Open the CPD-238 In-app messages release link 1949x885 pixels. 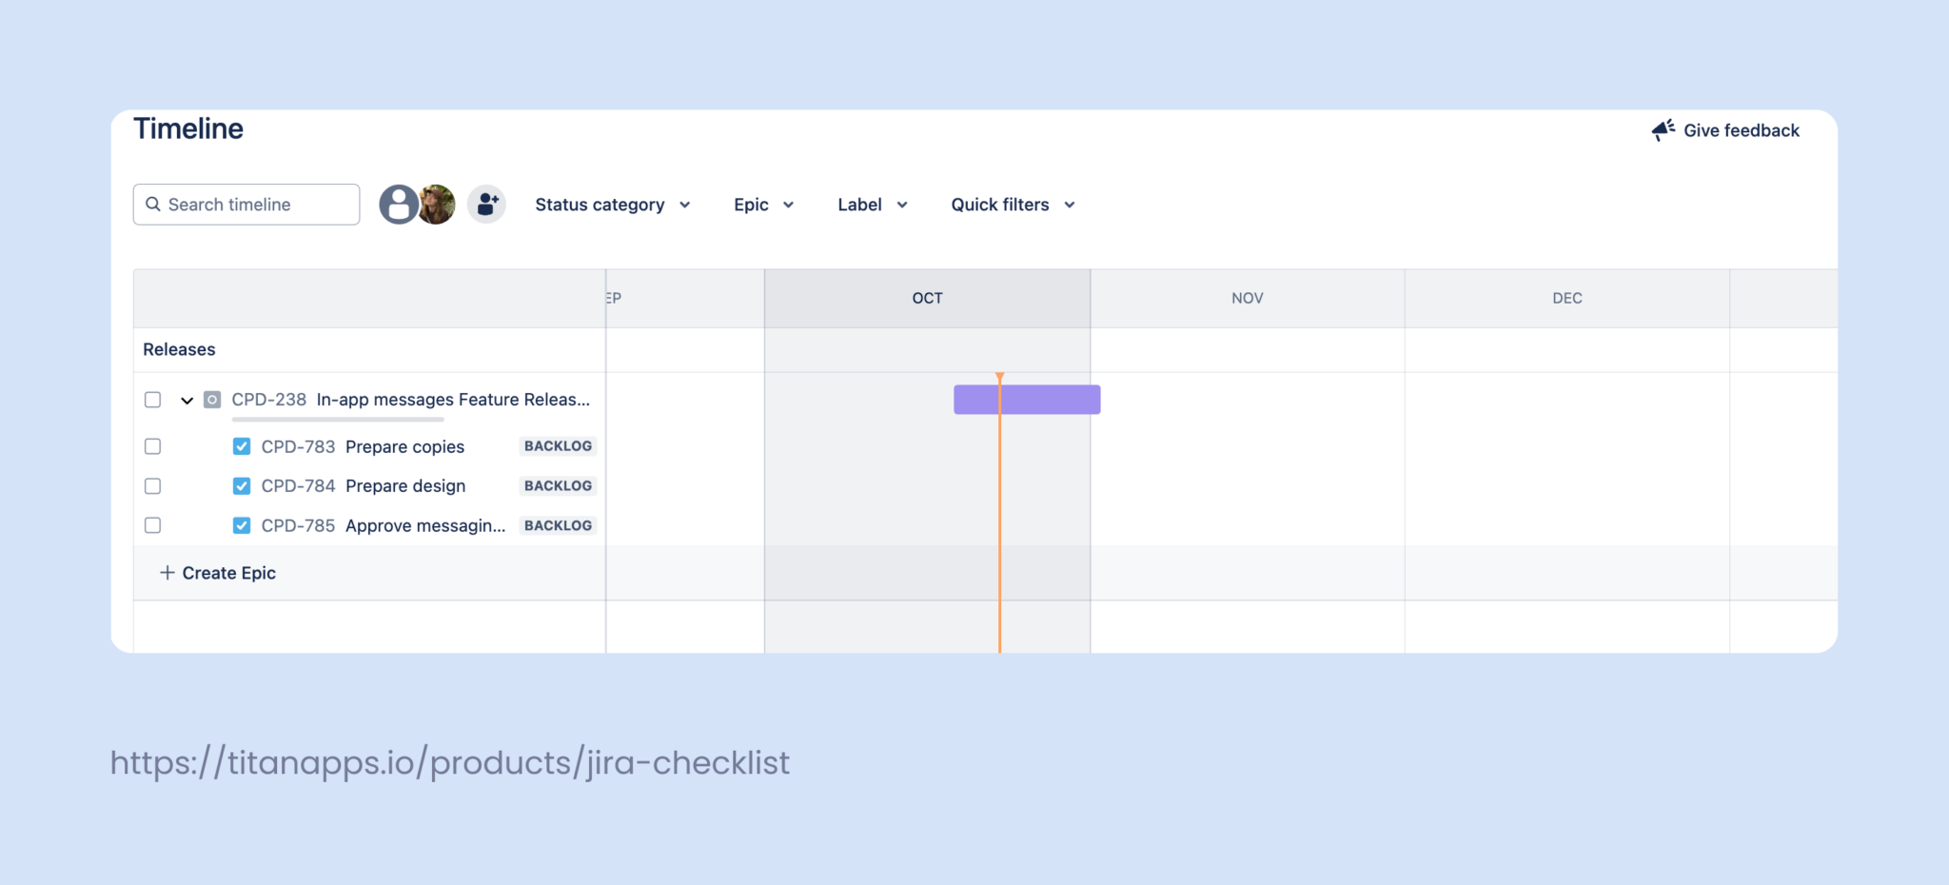tap(409, 400)
